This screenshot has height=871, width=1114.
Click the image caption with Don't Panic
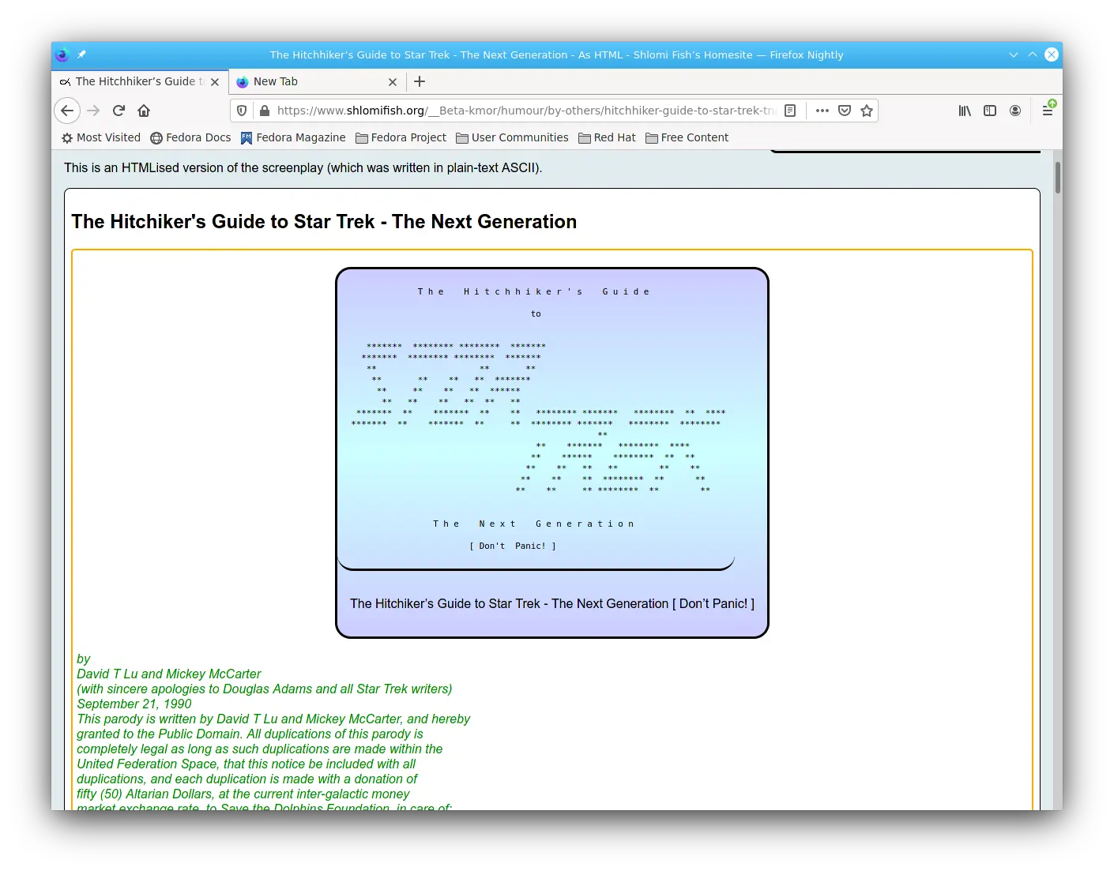[x=552, y=603]
